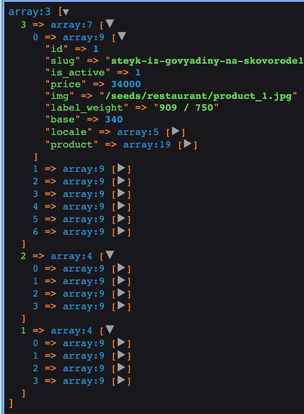Image resolution: width=304 pixels, height=414 pixels.
Task: Expand item 3 inside the array:7 group
Action: (x=121, y=193)
